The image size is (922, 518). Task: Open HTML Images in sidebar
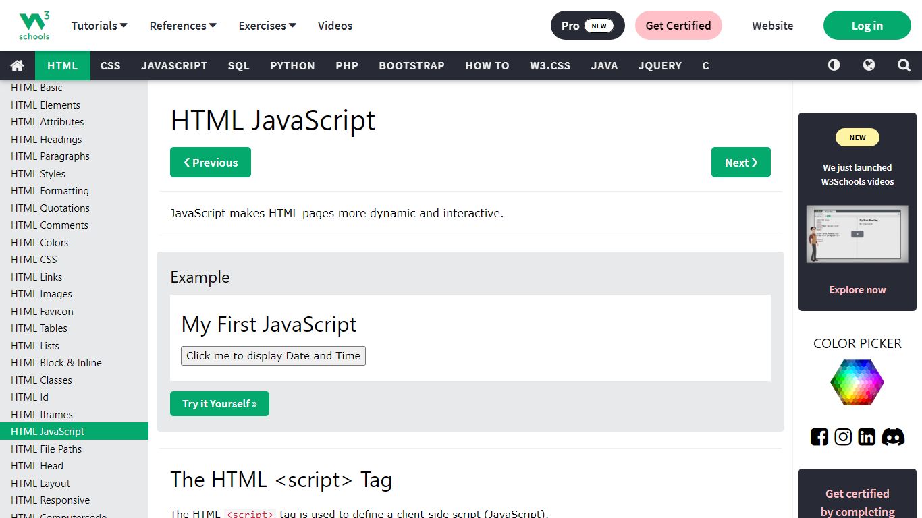coord(74,294)
